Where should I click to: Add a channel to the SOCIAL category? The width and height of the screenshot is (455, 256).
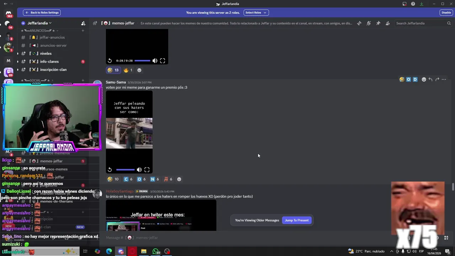coord(83,80)
